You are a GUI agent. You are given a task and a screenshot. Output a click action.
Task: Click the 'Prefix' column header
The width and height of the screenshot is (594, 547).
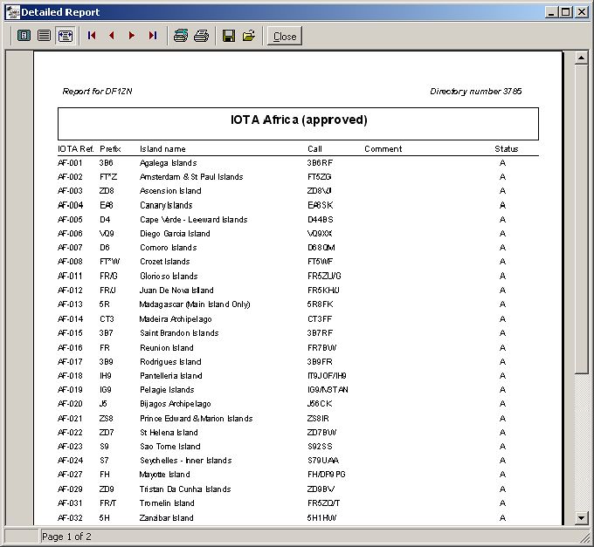(110, 148)
